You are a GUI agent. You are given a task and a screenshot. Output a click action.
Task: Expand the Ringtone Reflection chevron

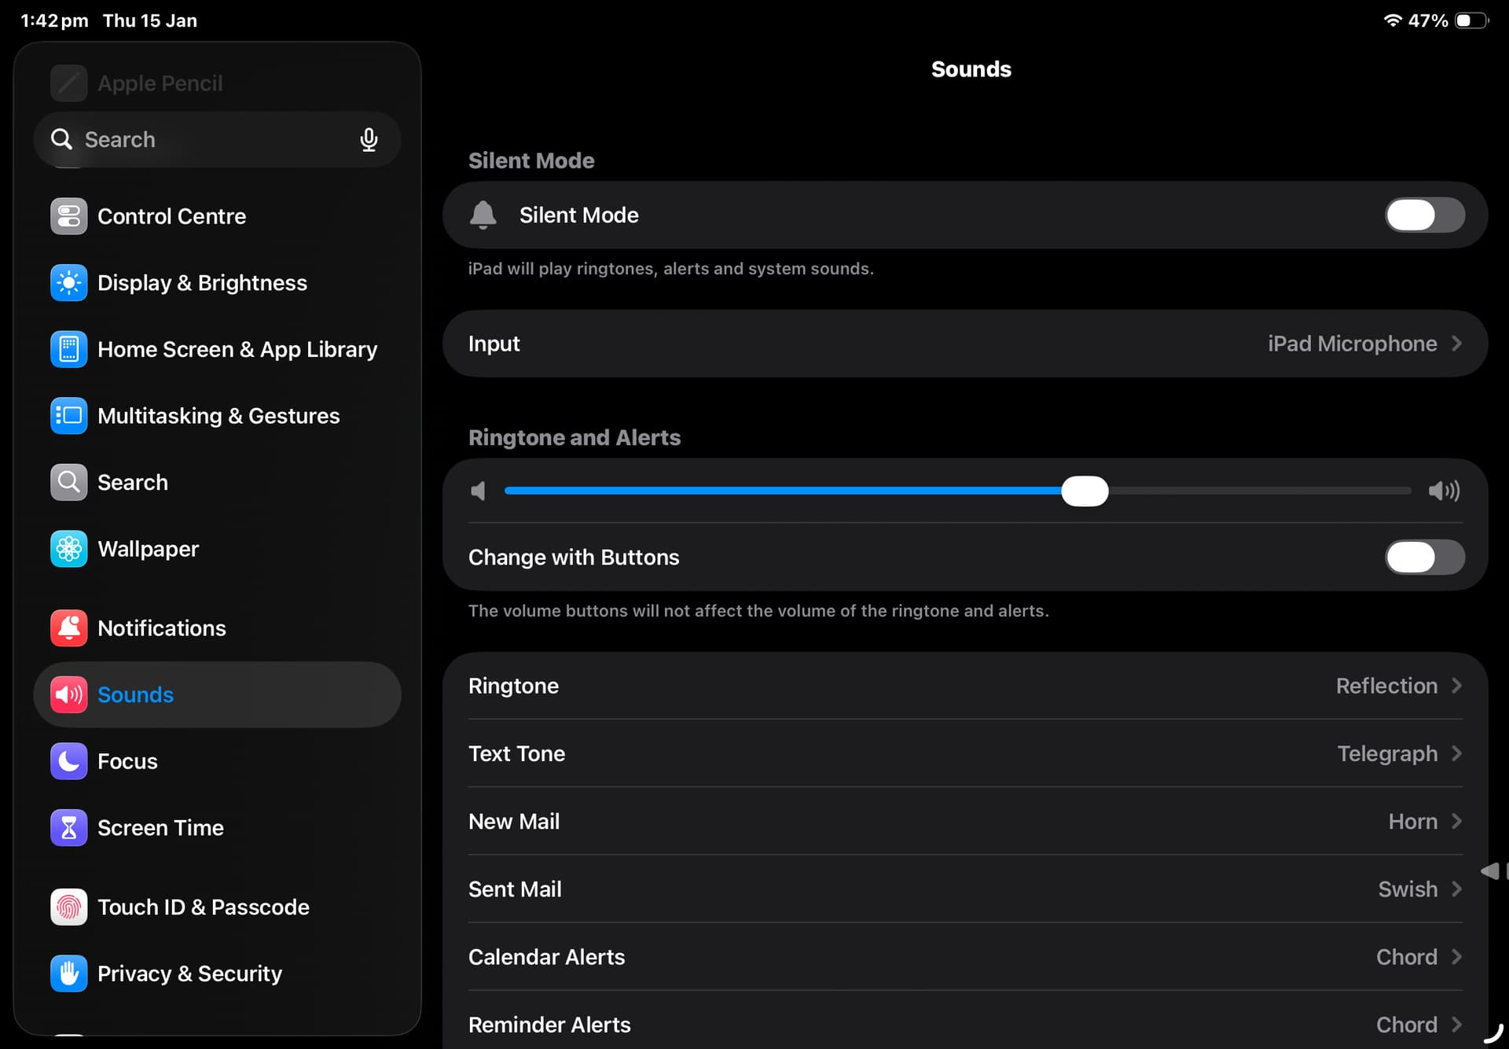(1456, 686)
